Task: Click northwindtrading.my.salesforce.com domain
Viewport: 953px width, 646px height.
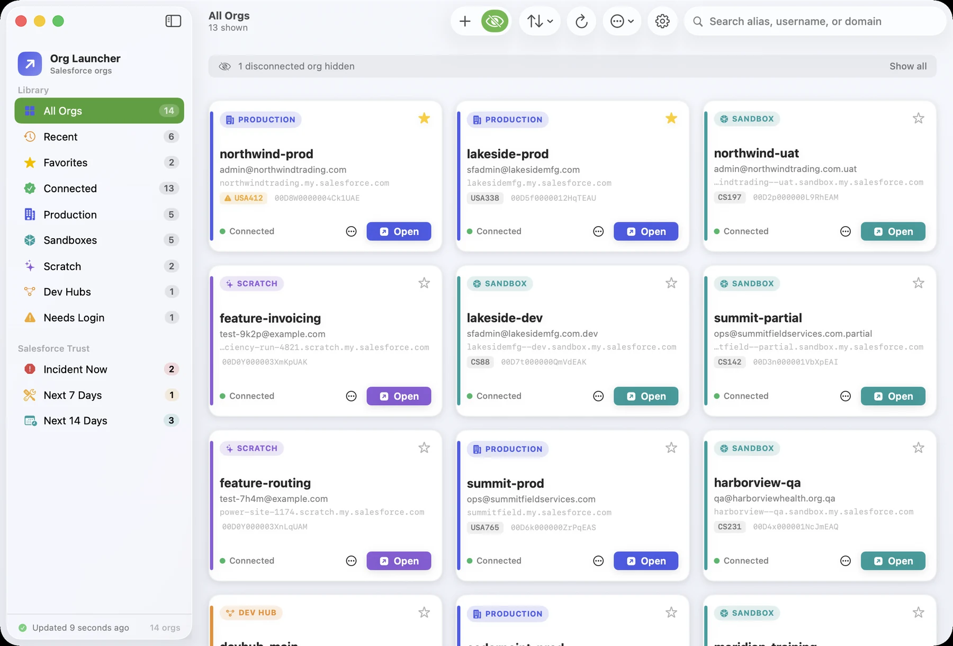Action: (x=304, y=183)
